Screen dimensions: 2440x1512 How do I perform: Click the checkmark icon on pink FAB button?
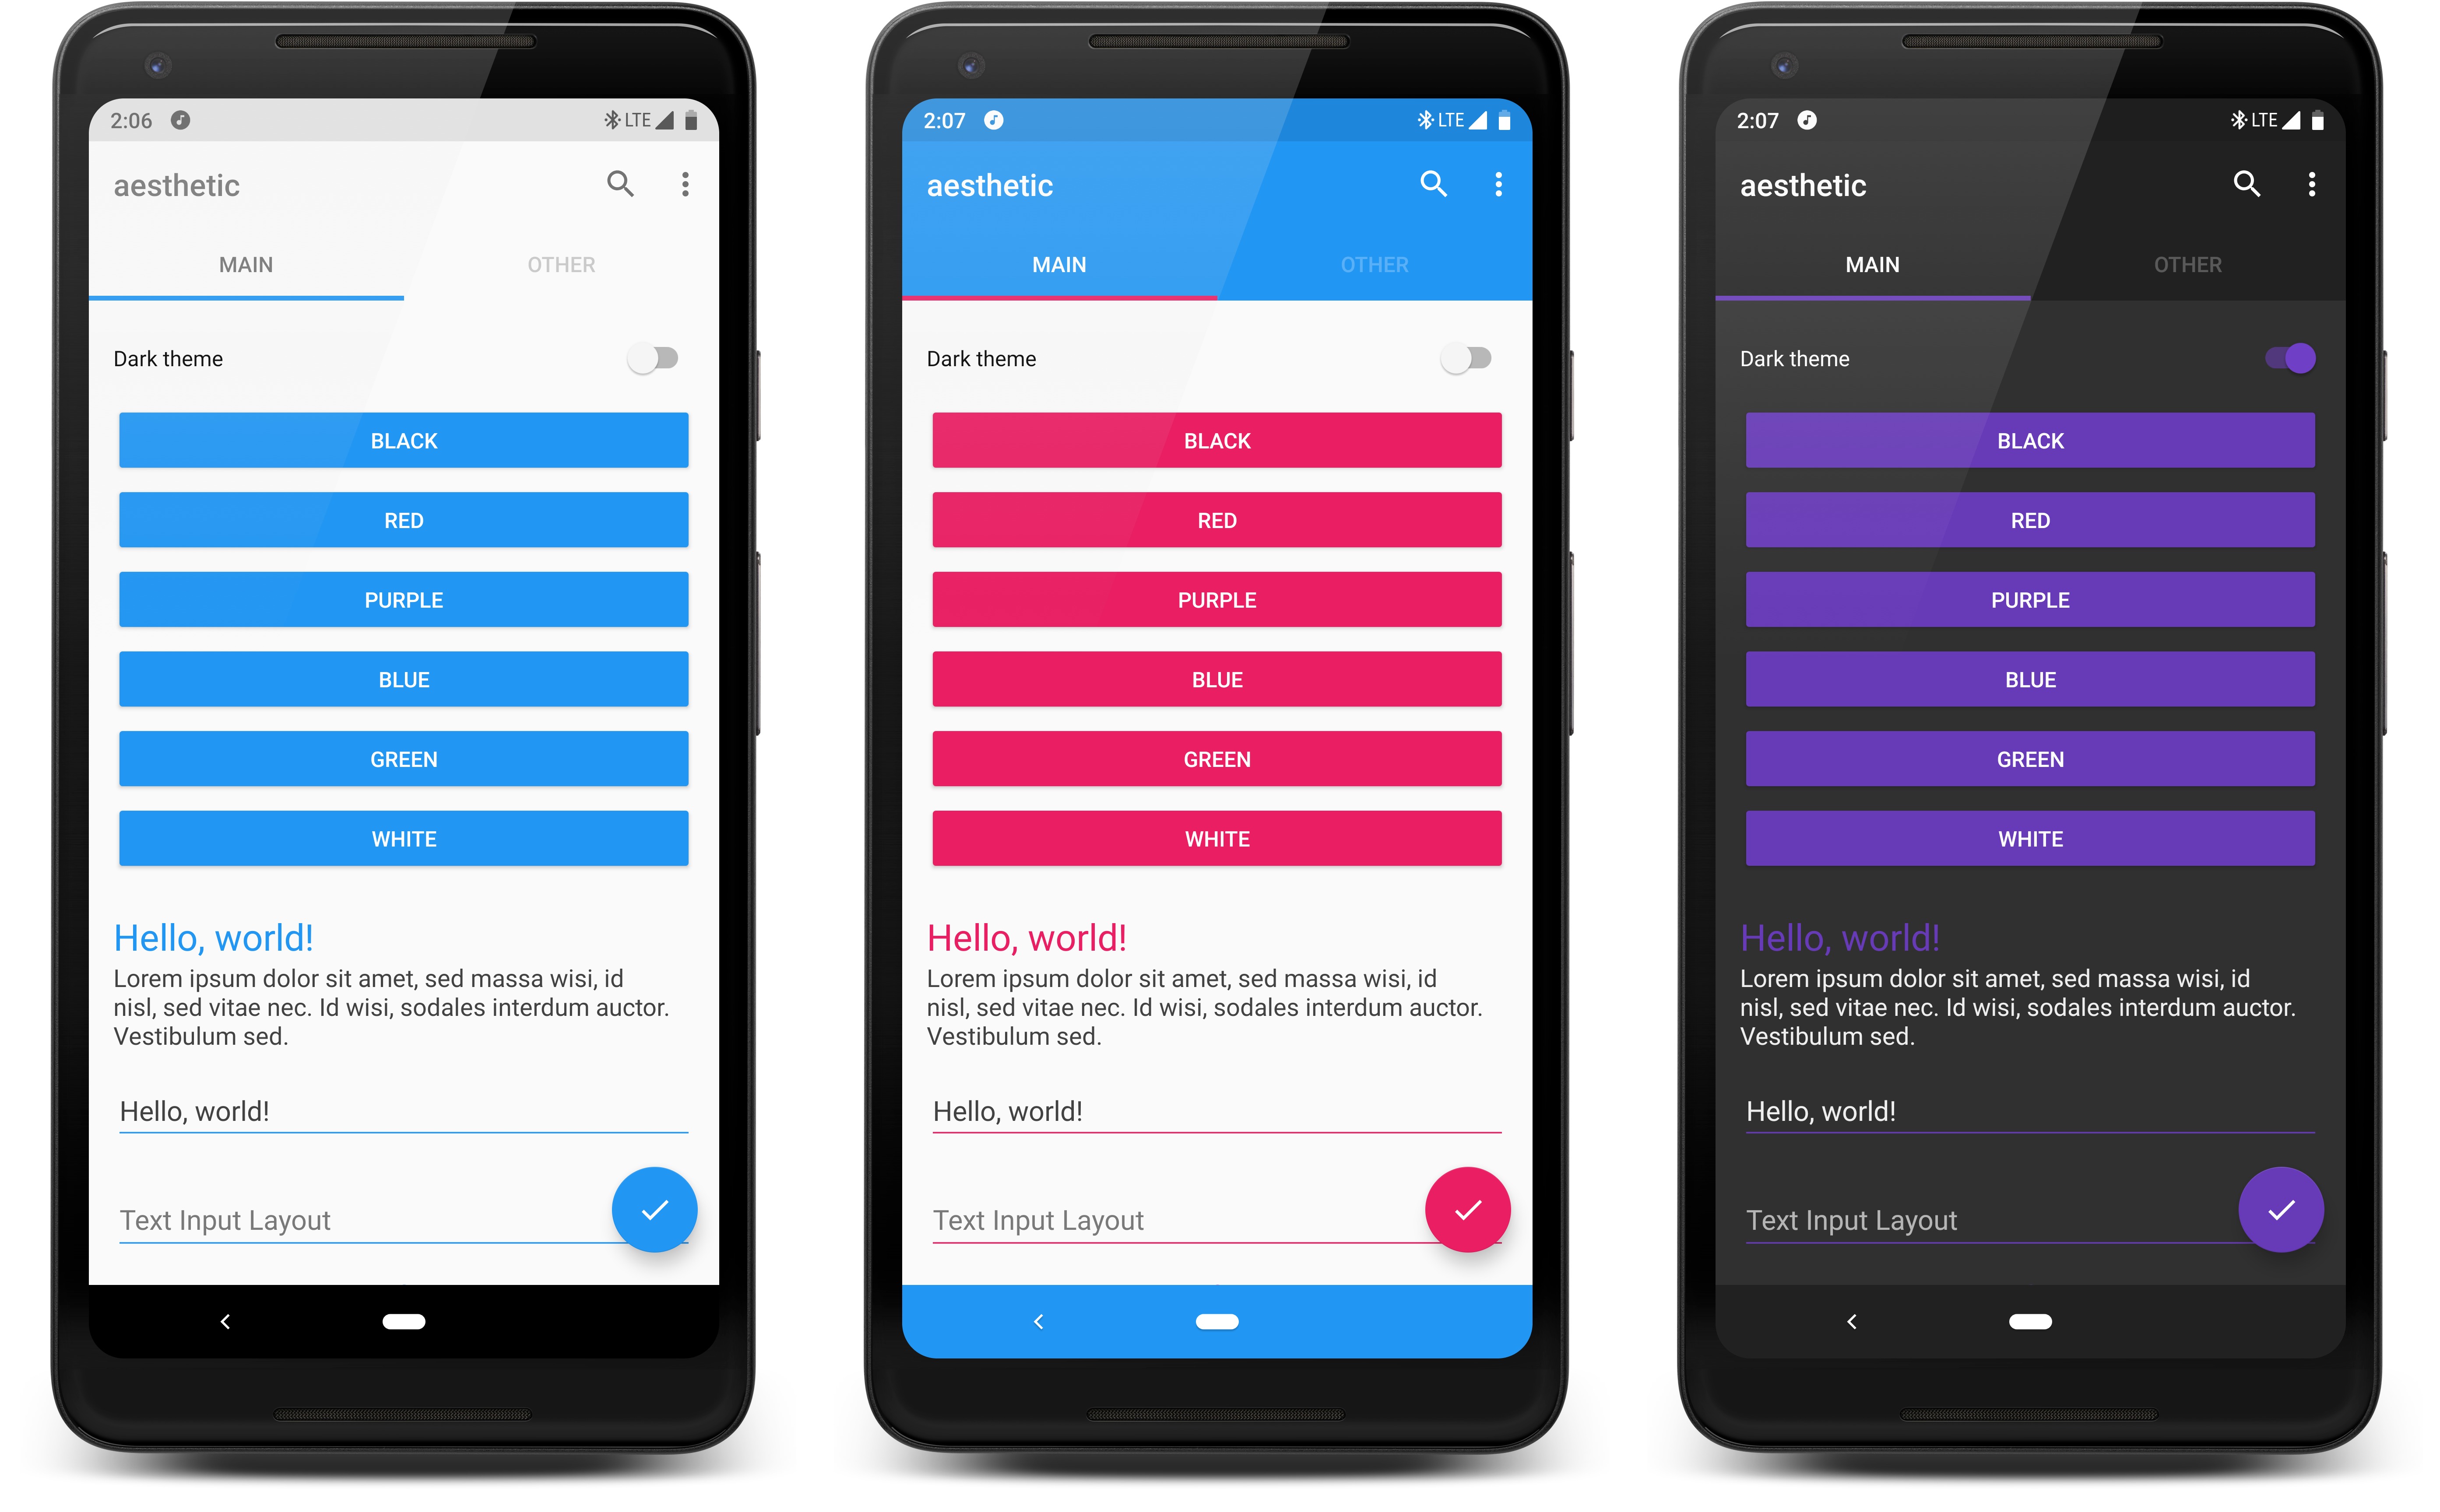(1469, 1207)
